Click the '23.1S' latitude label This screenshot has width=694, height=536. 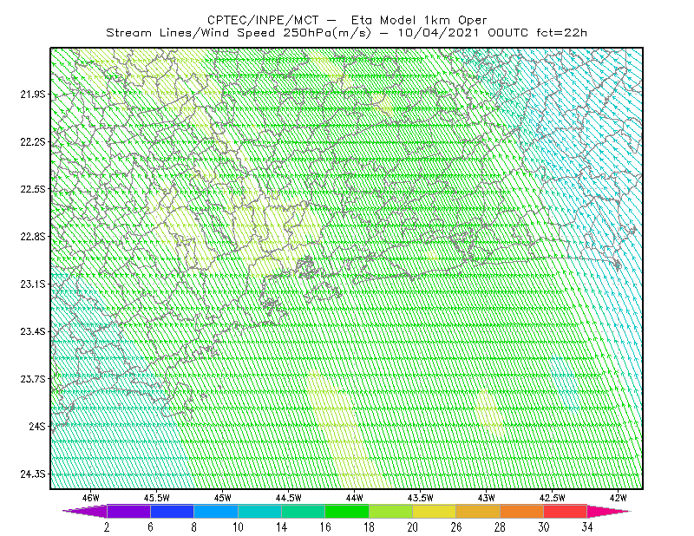[33, 284]
